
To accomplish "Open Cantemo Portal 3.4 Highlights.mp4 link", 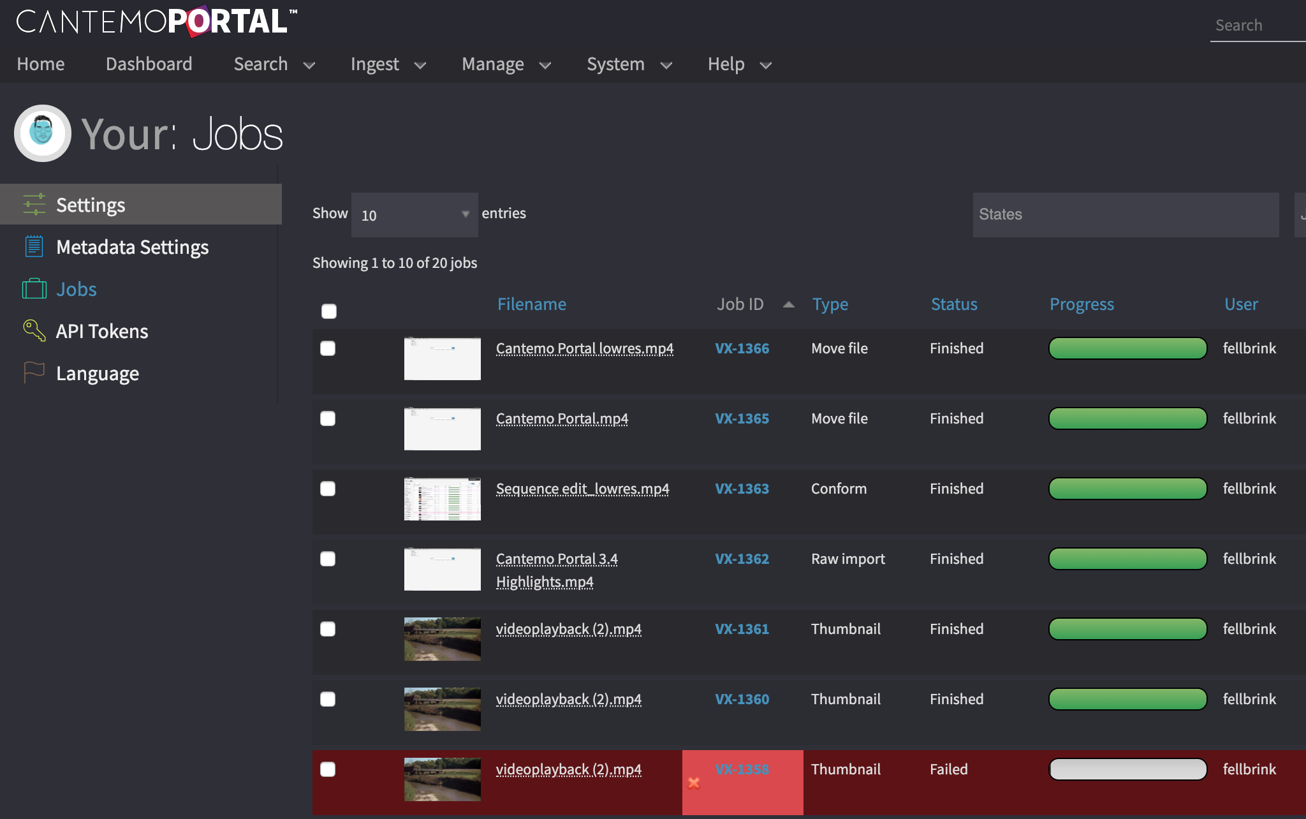I will click(557, 570).
